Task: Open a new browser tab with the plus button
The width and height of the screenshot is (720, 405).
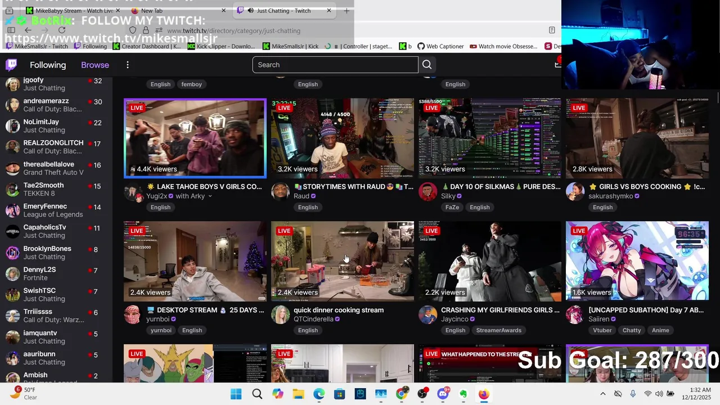Action: tap(346, 11)
